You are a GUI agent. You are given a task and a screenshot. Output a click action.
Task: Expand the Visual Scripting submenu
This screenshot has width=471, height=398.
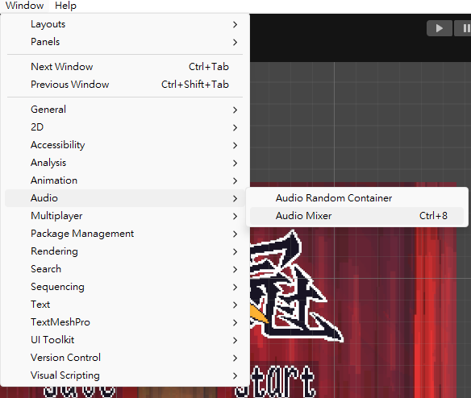[x=125, y=375]
